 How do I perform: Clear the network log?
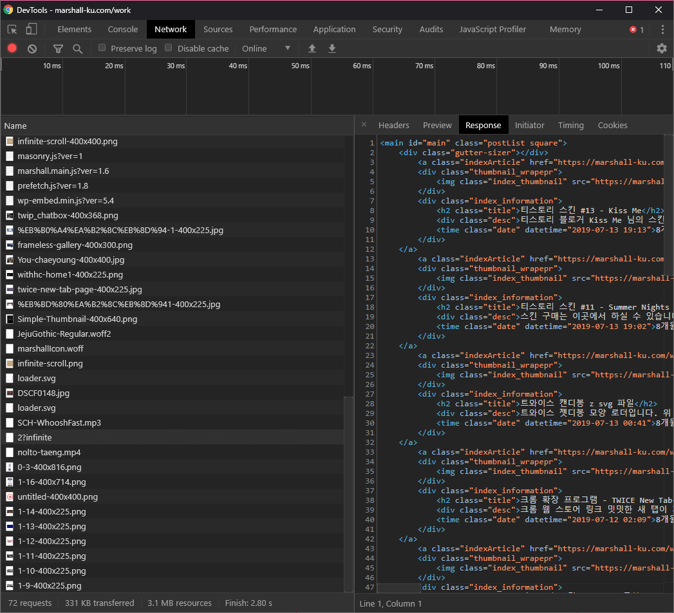pos(32,49)
